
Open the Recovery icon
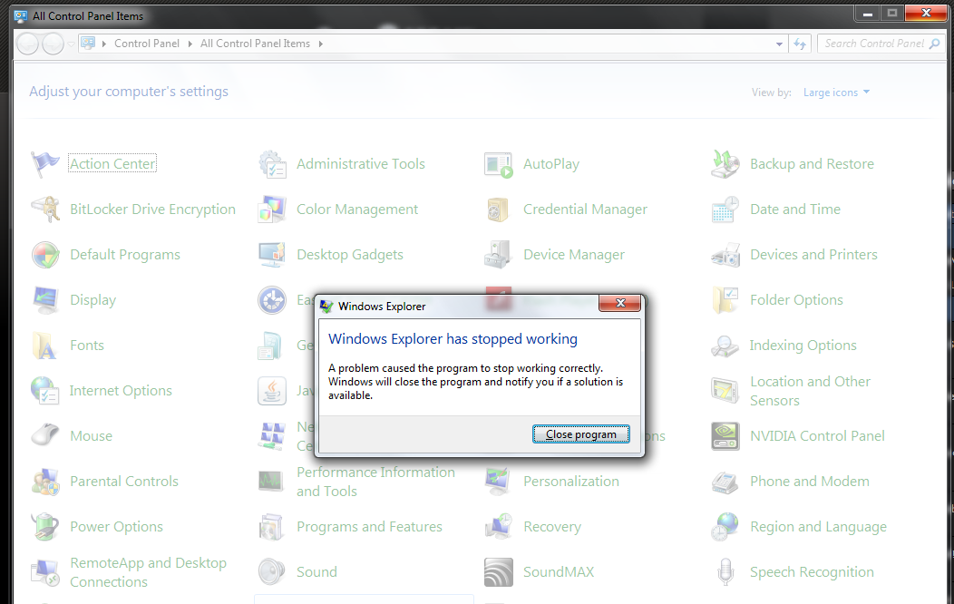(x=552, y=527)
